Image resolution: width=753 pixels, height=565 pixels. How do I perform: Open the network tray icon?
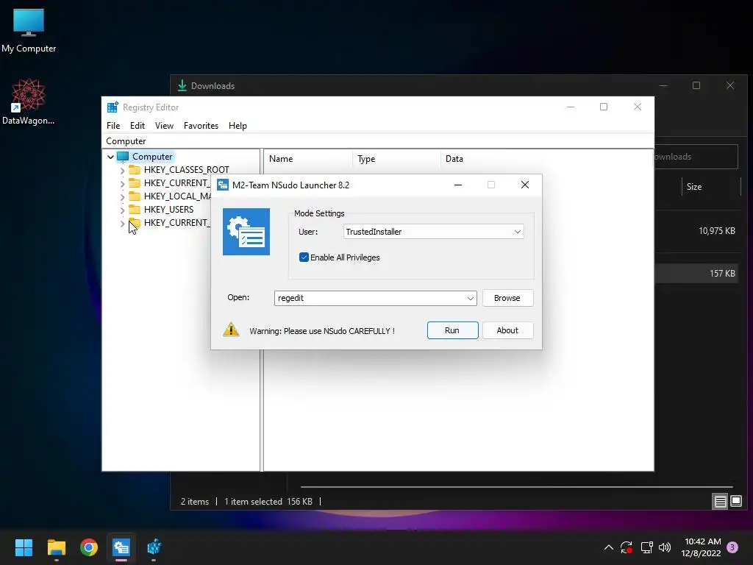pos(646,547)
